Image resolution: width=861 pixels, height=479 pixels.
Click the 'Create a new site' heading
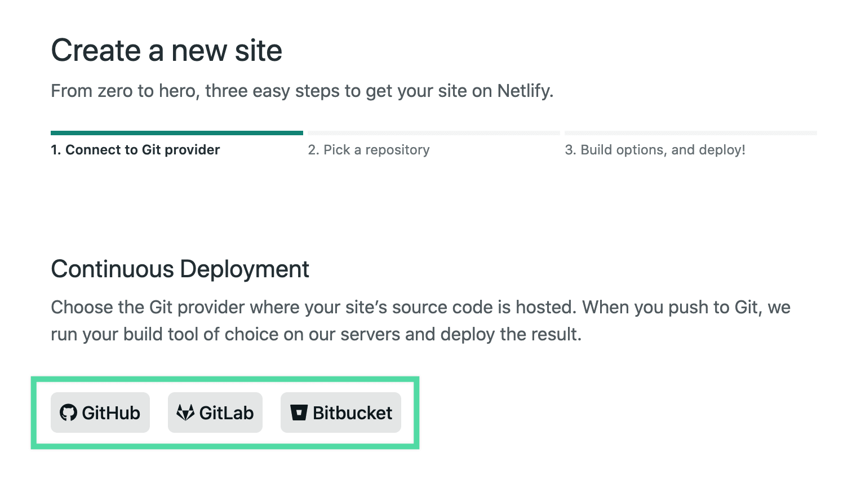click(x=167, y=51)
